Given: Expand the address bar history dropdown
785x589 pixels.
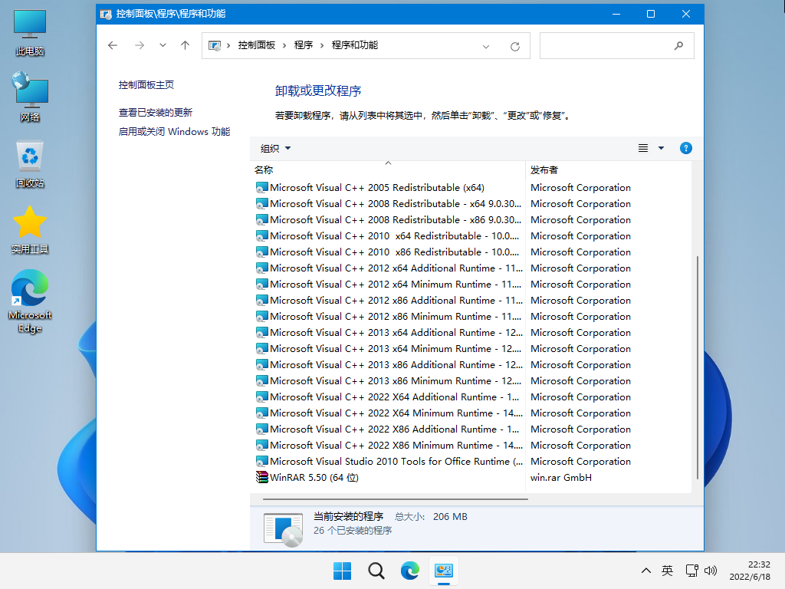Looking at the screenshot, I should click(x=485, y=47).
